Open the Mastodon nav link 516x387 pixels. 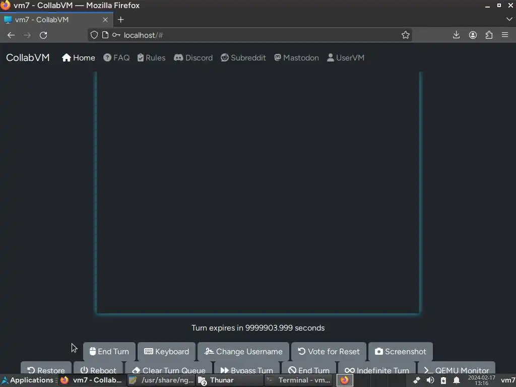pyautogui.click(x=296, y=58)
